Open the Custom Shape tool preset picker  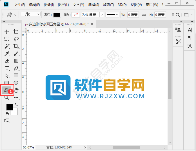(12, 15)
